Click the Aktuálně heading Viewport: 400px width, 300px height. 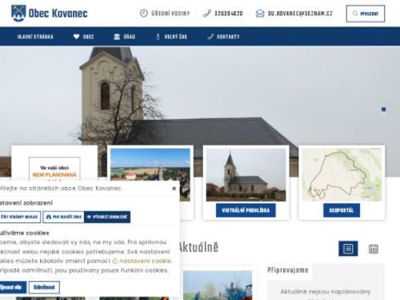(198, 247)
